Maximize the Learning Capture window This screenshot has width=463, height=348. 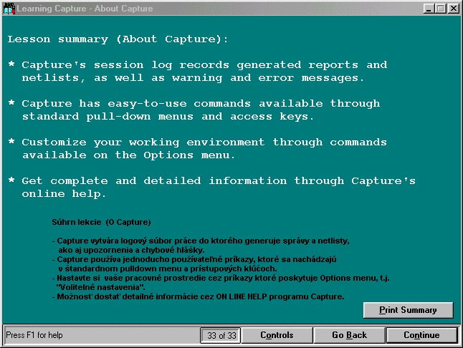(x=441, y=8)
